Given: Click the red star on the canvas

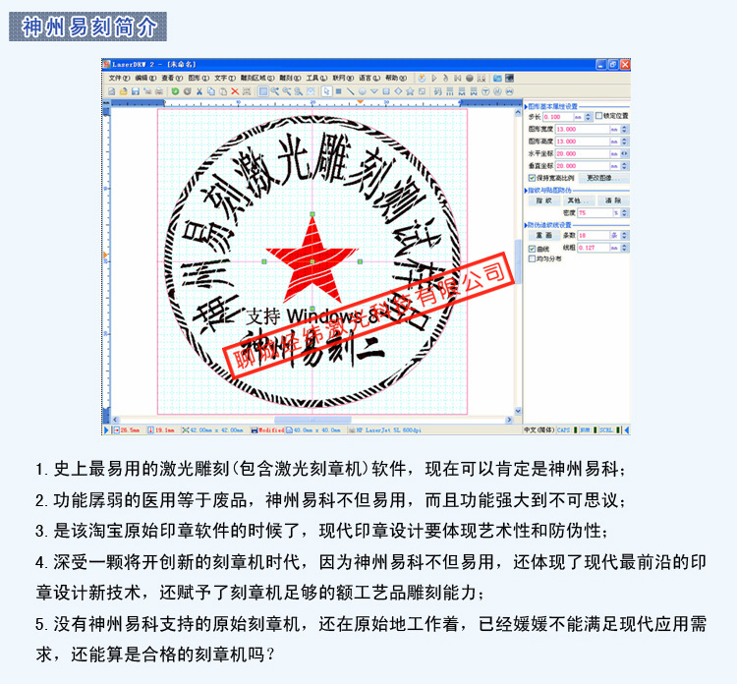Looking at the screenshot, I should click(312, 263).
